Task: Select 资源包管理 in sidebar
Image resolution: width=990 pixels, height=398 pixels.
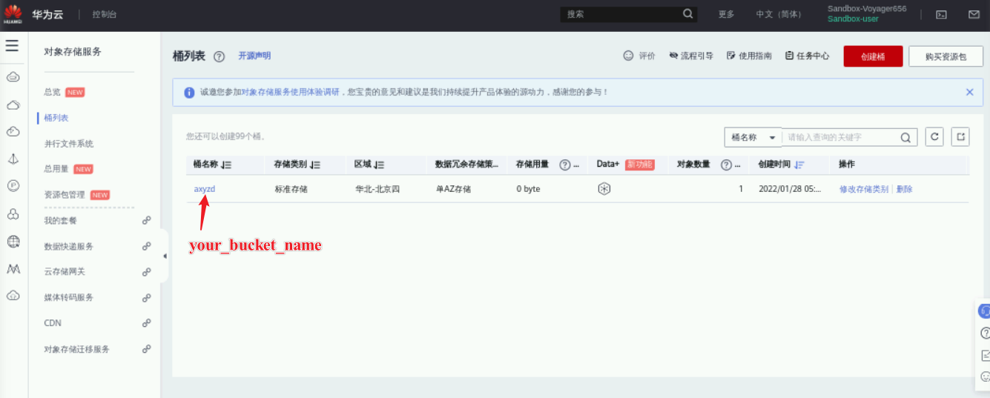Action: [x=65, y=195]
